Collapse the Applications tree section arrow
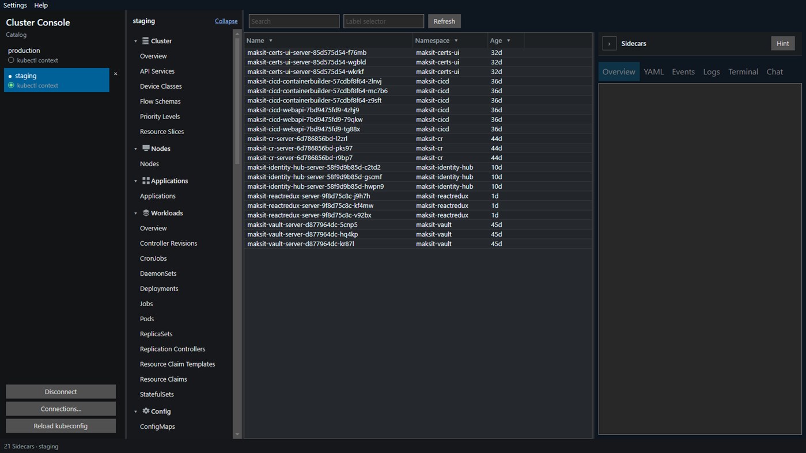 point(136,181)
